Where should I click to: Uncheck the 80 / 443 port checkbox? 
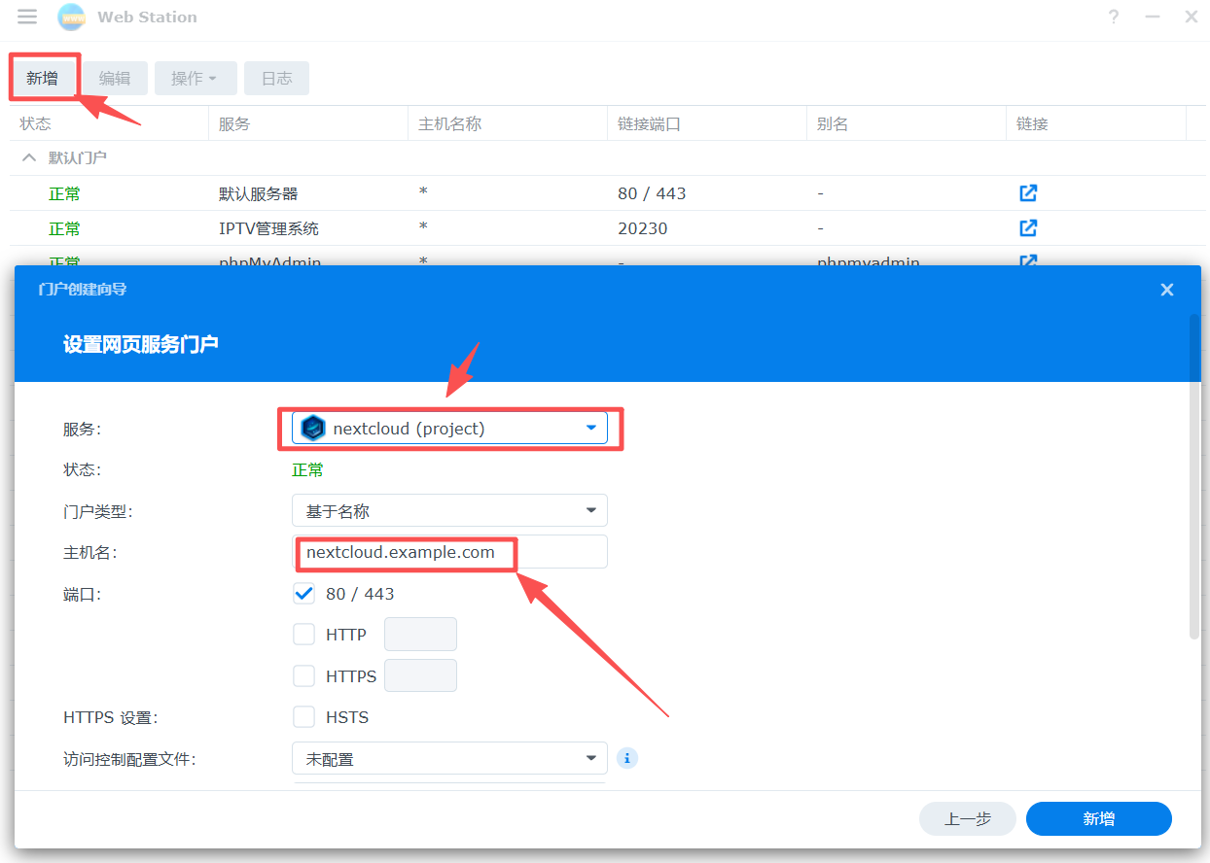304,594
